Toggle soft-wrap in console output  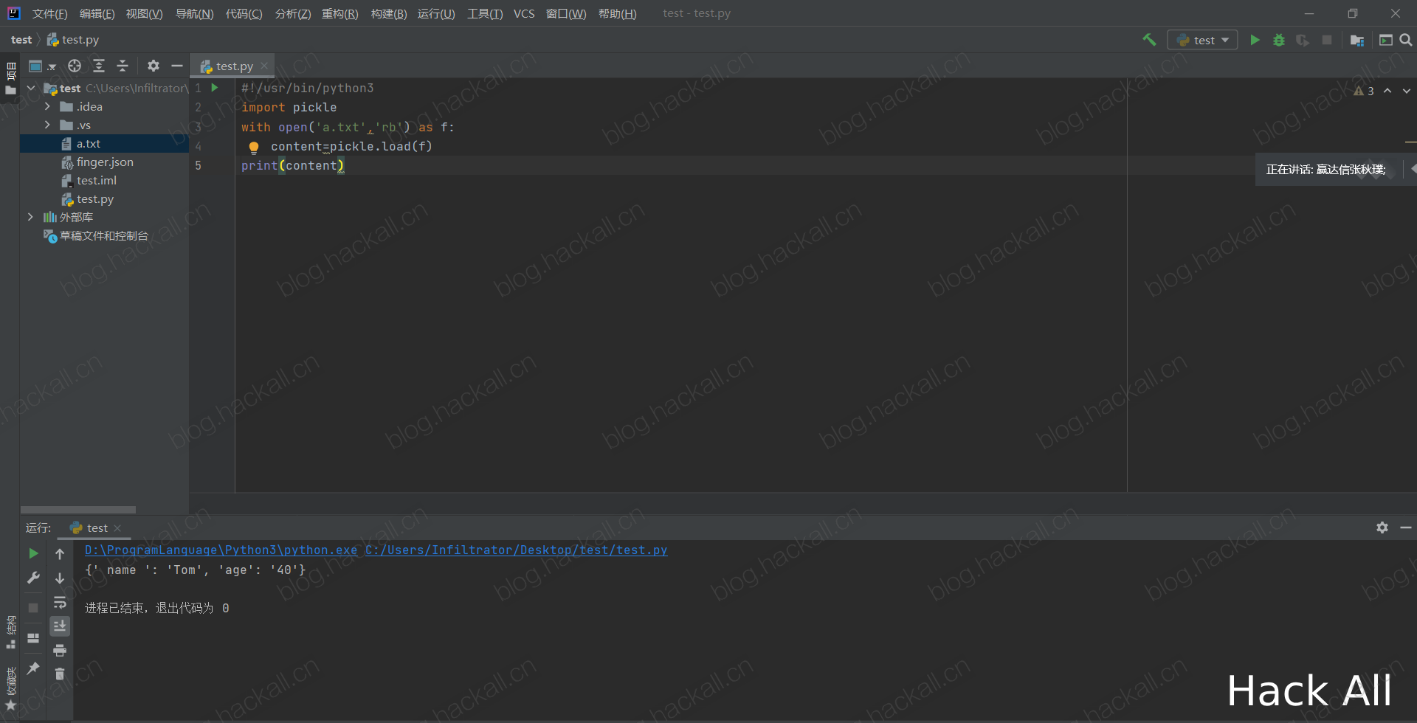pyautogui.click(x=60, y=602)
